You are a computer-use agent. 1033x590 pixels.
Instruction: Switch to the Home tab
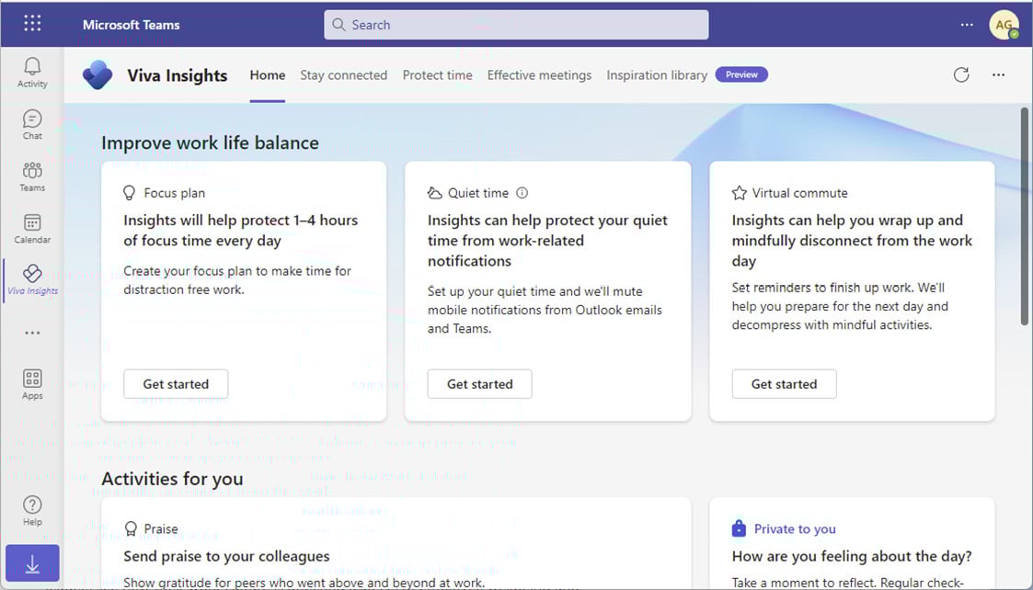(268, 75)
